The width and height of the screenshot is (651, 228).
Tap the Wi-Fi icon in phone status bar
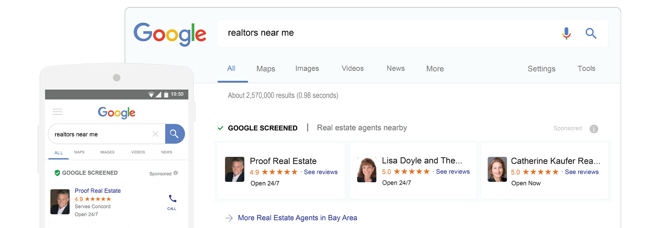pyautogui.click(x=151, y=94)
